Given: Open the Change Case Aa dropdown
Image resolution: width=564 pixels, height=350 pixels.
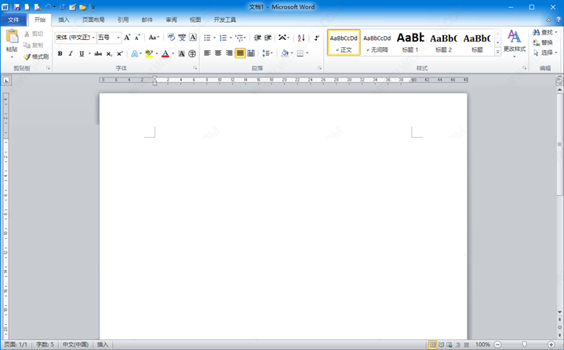Looking at the screenshot, I should (x=154, y=38).
